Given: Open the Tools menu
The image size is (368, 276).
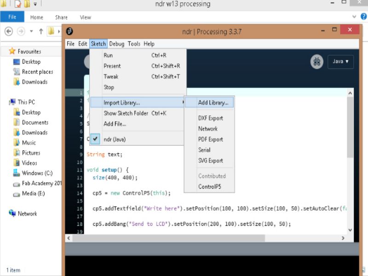Looking at the screenshot, I should point(134,44).
